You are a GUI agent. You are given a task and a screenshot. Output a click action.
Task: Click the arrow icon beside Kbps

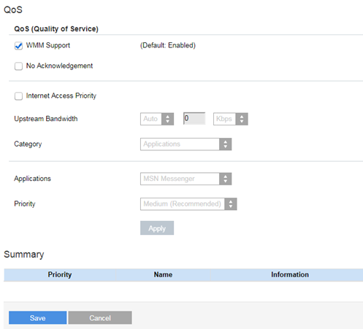[242, 119]
